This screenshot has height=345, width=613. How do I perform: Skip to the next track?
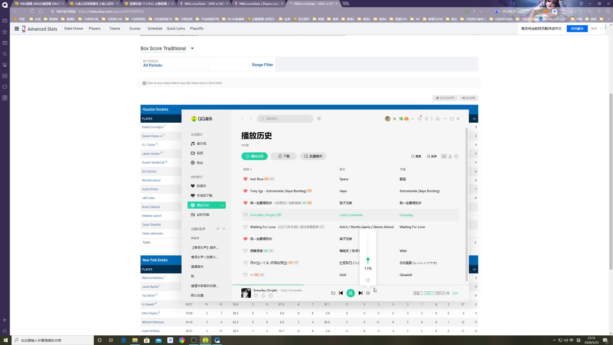pyautogui.click(x=360, y=293)
